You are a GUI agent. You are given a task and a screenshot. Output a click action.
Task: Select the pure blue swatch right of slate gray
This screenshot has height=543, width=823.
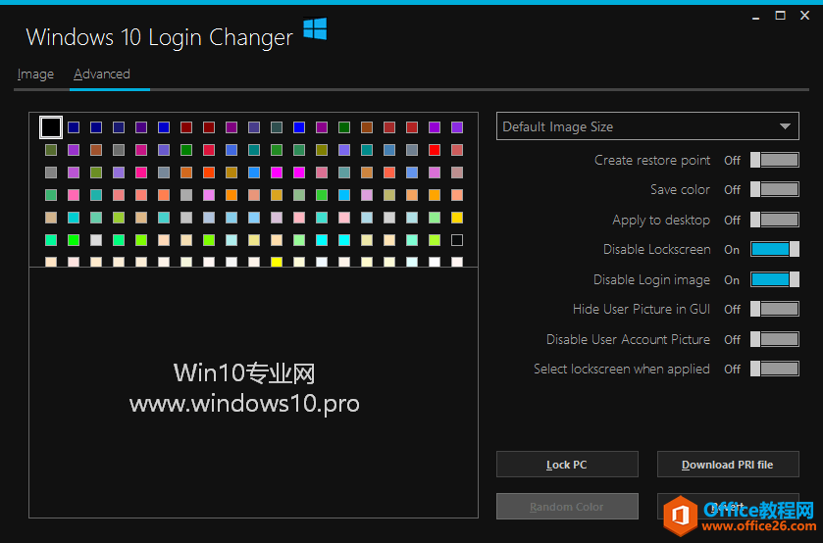pyautogui.click(x=299, y=127)
